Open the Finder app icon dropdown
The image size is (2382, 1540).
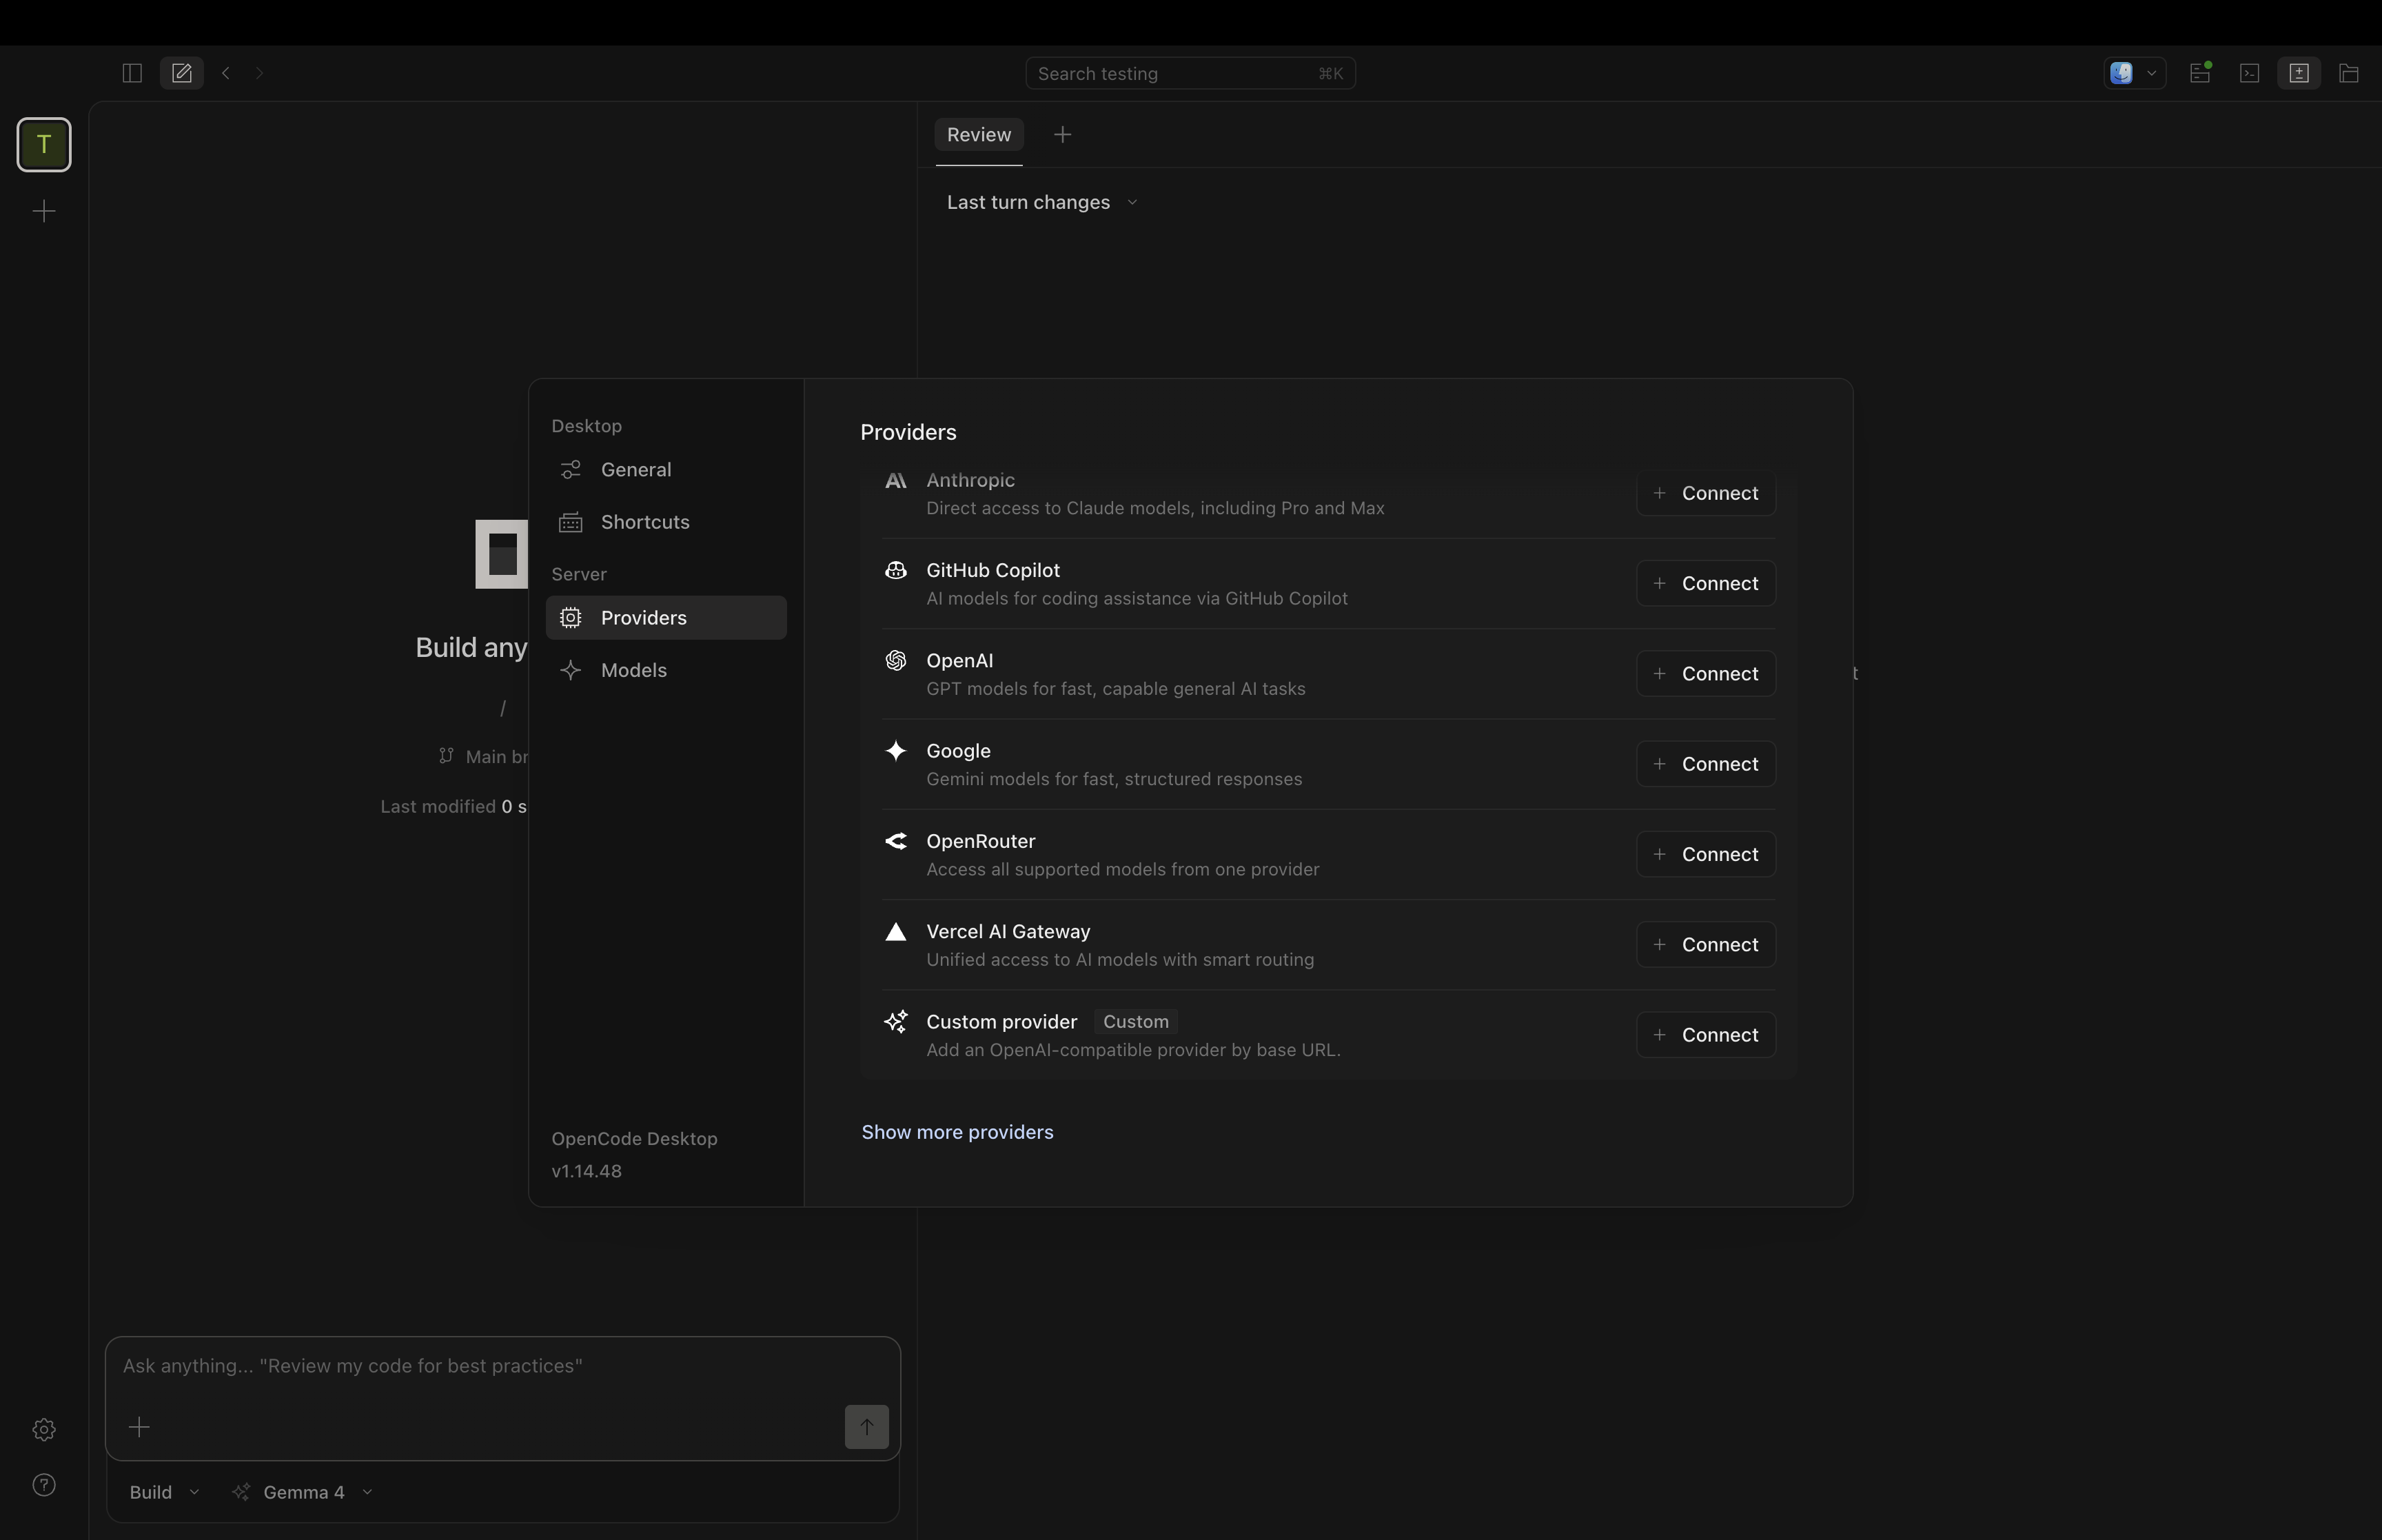[x=2134, y=73]
